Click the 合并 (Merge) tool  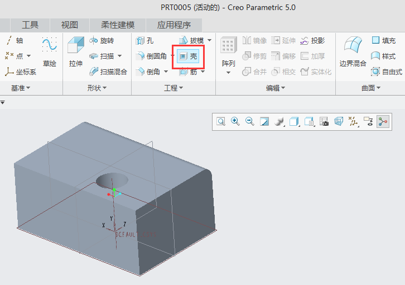click(254, 72)
